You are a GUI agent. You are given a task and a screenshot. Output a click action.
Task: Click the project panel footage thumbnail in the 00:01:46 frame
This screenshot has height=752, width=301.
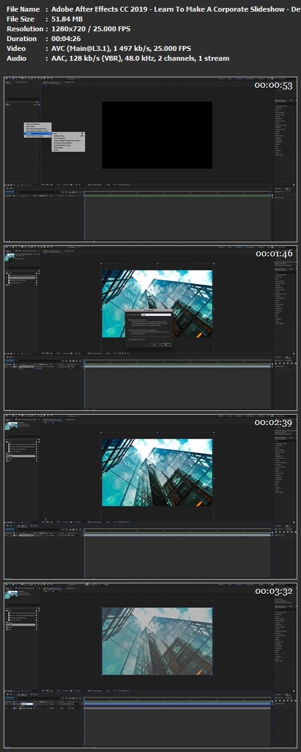[x=11, y=258]
